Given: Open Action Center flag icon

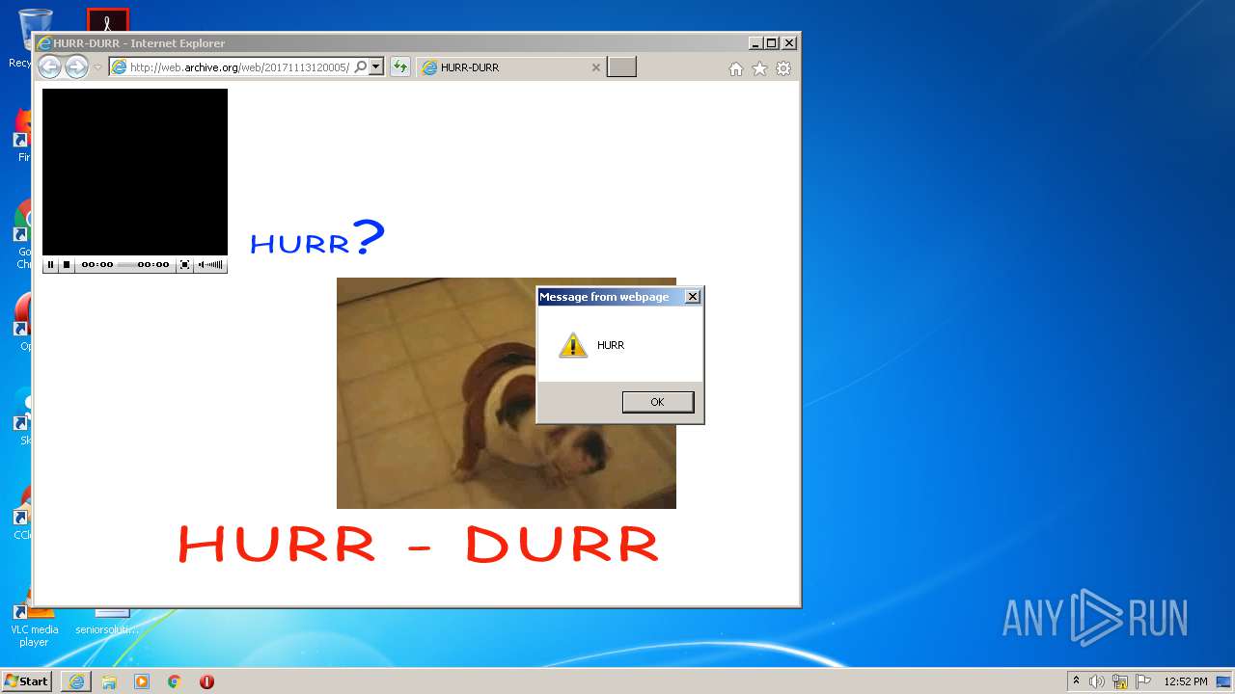Looking at the screenshot, I should point(1143,681).
